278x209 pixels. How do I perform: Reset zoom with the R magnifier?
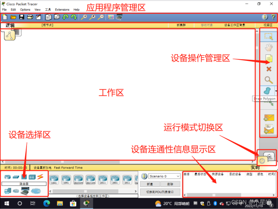tap(92, 17)
